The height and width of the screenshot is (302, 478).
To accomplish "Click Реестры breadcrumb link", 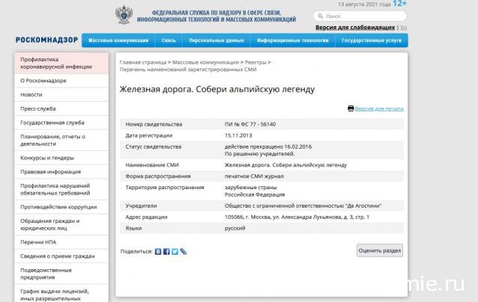I will [x=255, y=62].
